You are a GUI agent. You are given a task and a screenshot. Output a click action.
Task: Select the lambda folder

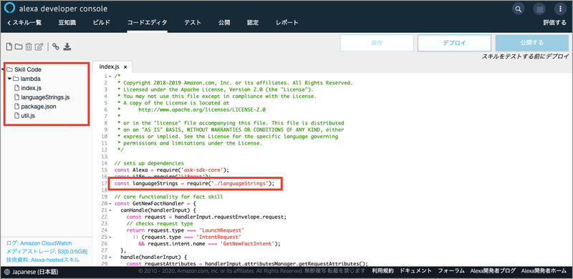tap(27, 79)
